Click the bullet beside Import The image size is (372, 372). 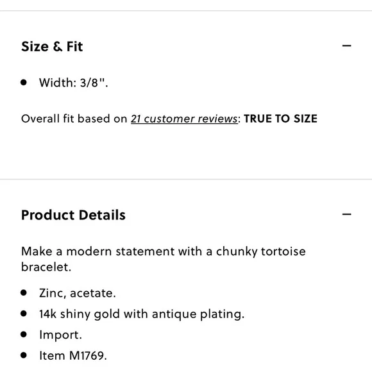[x=24, y=334]
